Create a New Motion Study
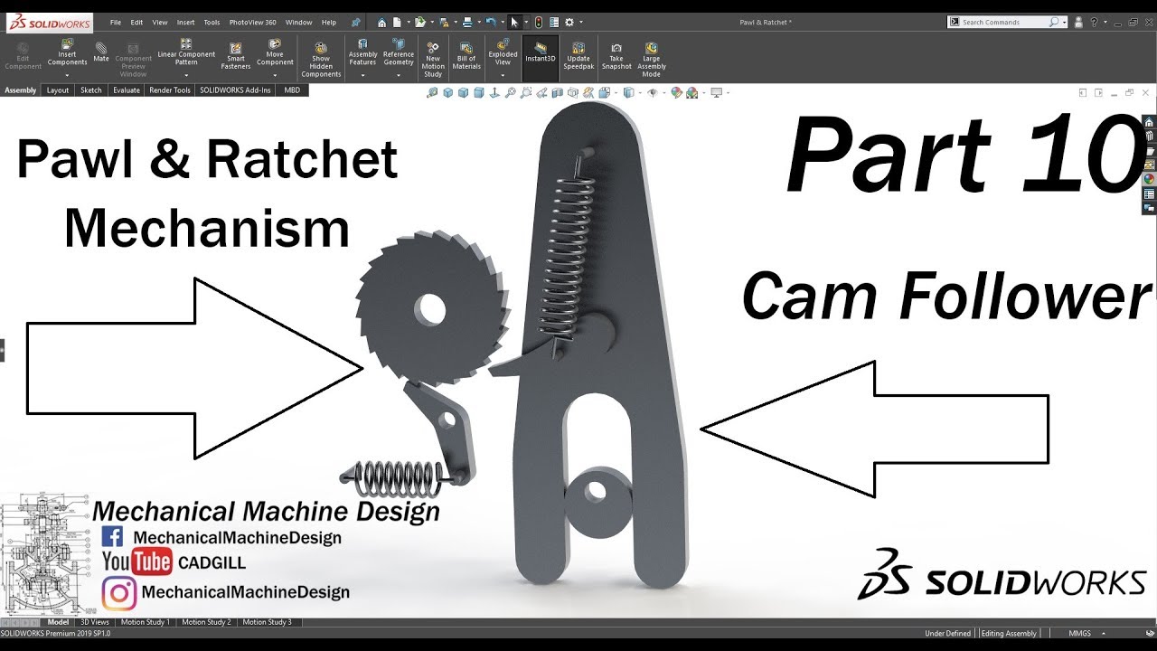1157x651 pixels. [x=433, y=60]
